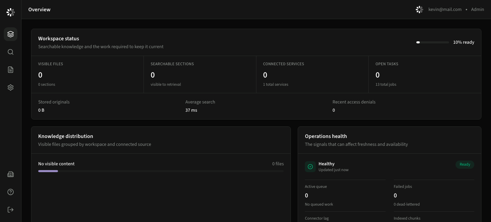Click the user avatar next to kevin@mail.com
Image resolution: width=491 pixels, height=222 pixels.
coord(419,10)
